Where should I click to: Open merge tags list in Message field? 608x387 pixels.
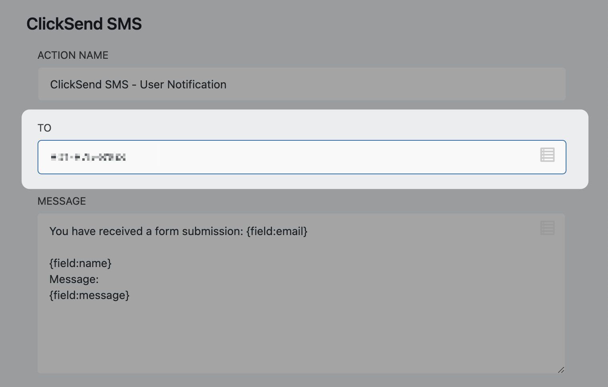[547, 228]
